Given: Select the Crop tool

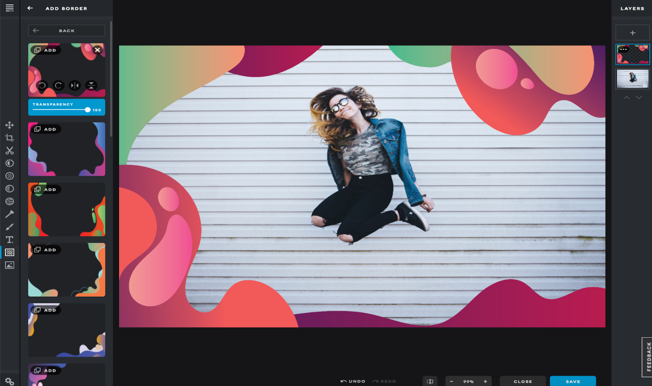Looking at the screenshot, I should coord(9,138).
